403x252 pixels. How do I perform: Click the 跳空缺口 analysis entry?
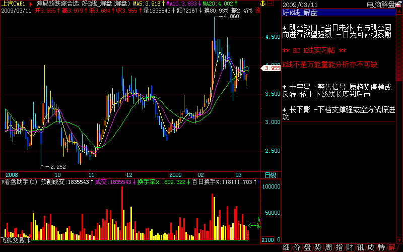point(337,31)
